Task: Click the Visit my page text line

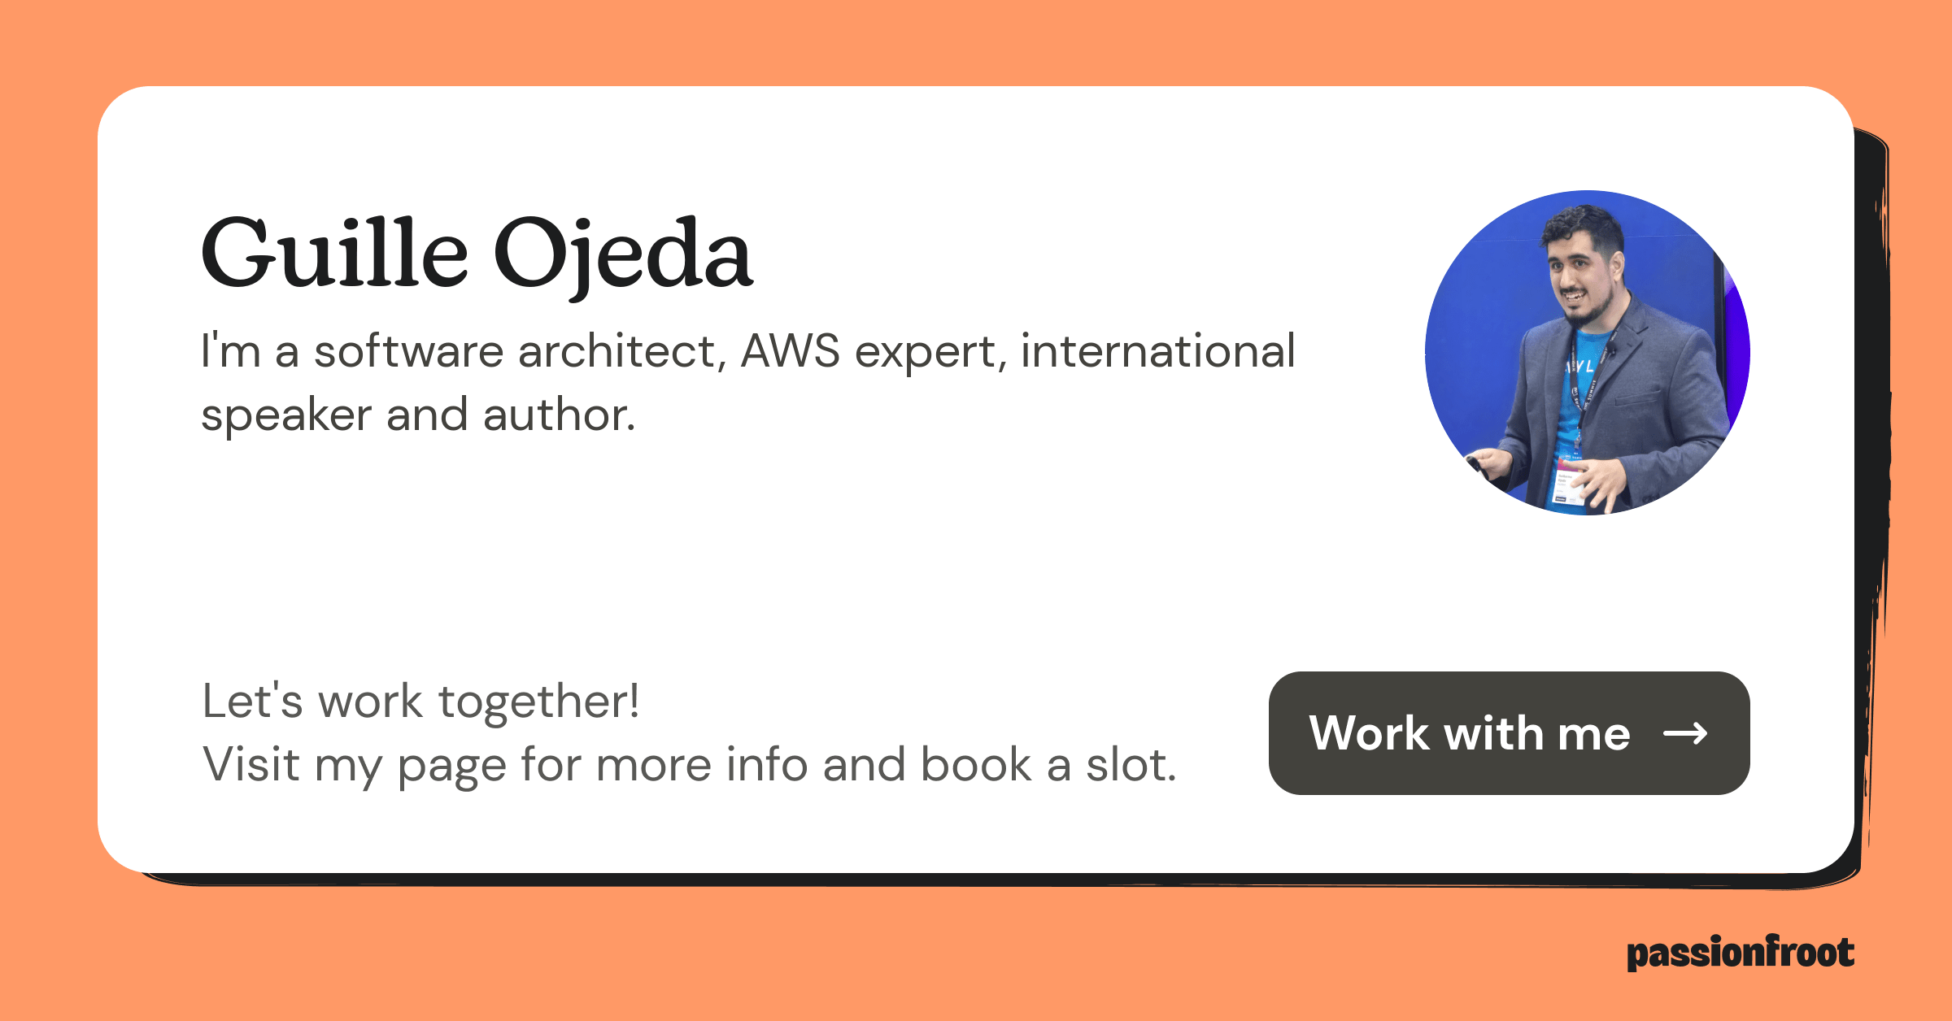Action: [x=689, y=765]
